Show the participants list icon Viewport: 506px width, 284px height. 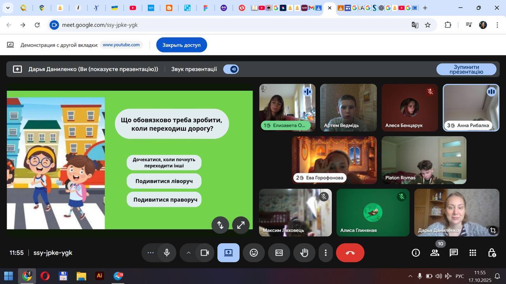click(435, 253)
